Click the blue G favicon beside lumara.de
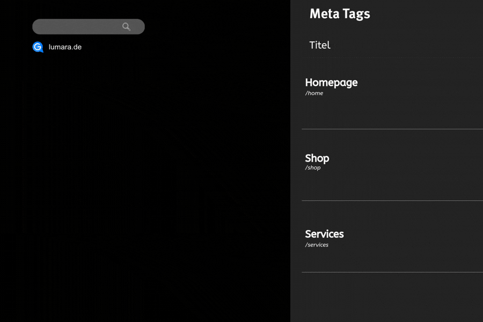 [x=38, y=47]
